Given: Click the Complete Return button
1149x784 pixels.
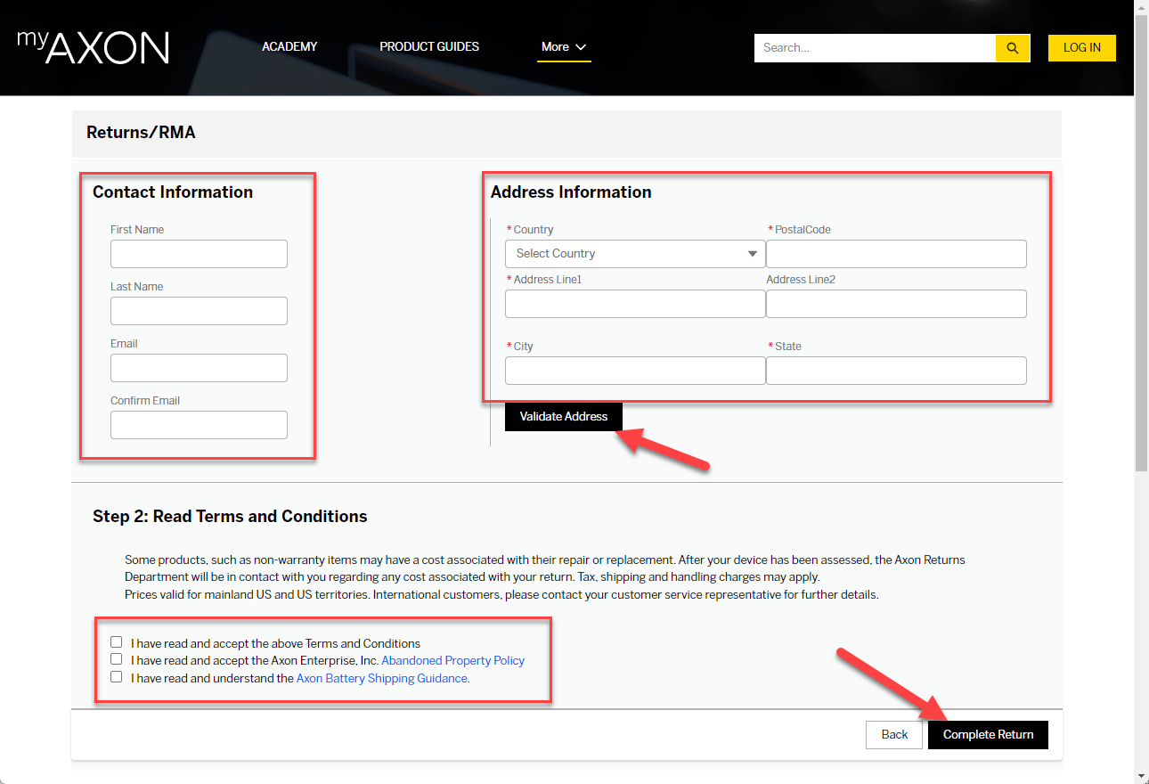Looking at the screenshot, I should 988,734.
